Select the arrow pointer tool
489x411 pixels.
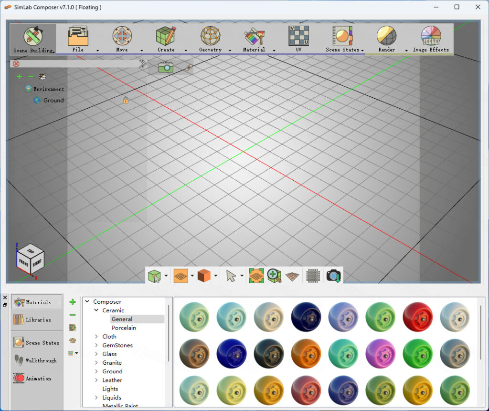coord(231,276)
